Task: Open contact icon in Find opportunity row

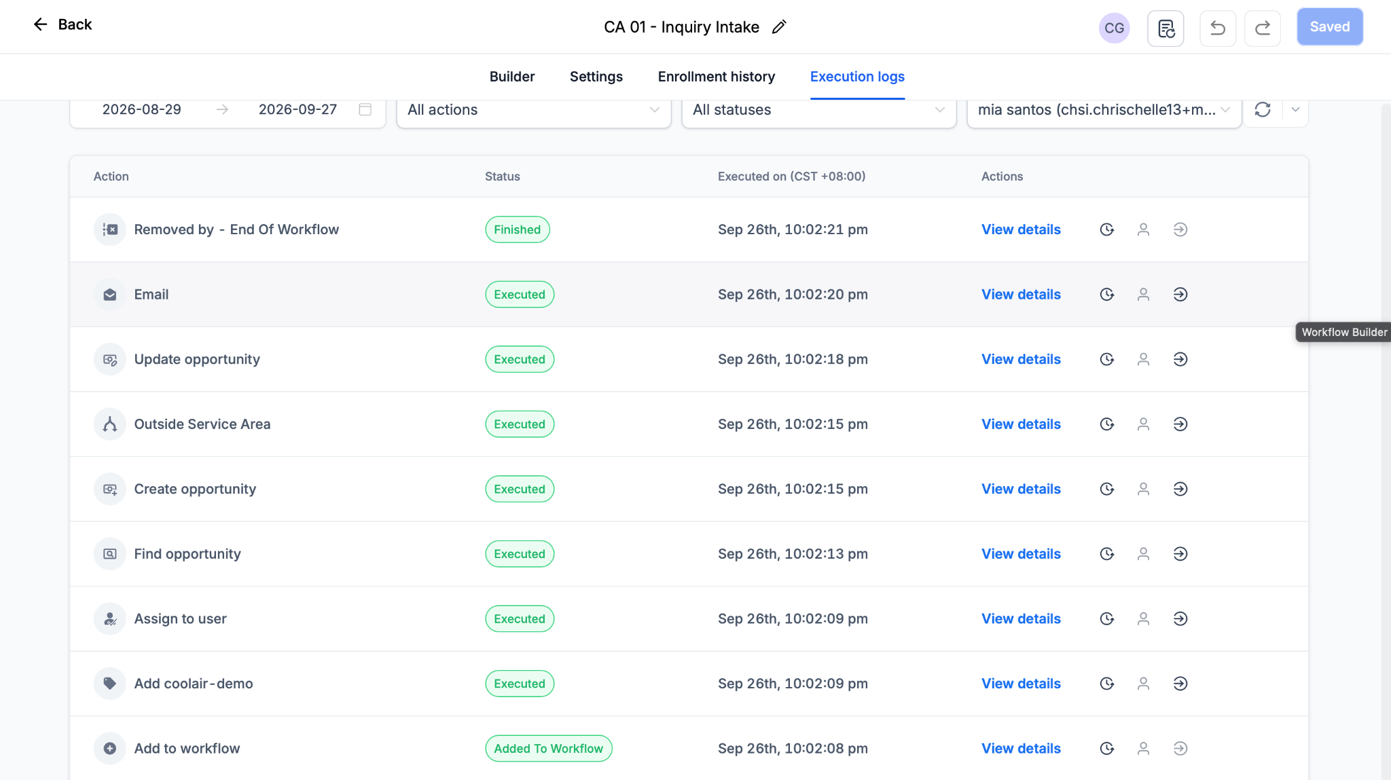Action: pos(1143,554)
